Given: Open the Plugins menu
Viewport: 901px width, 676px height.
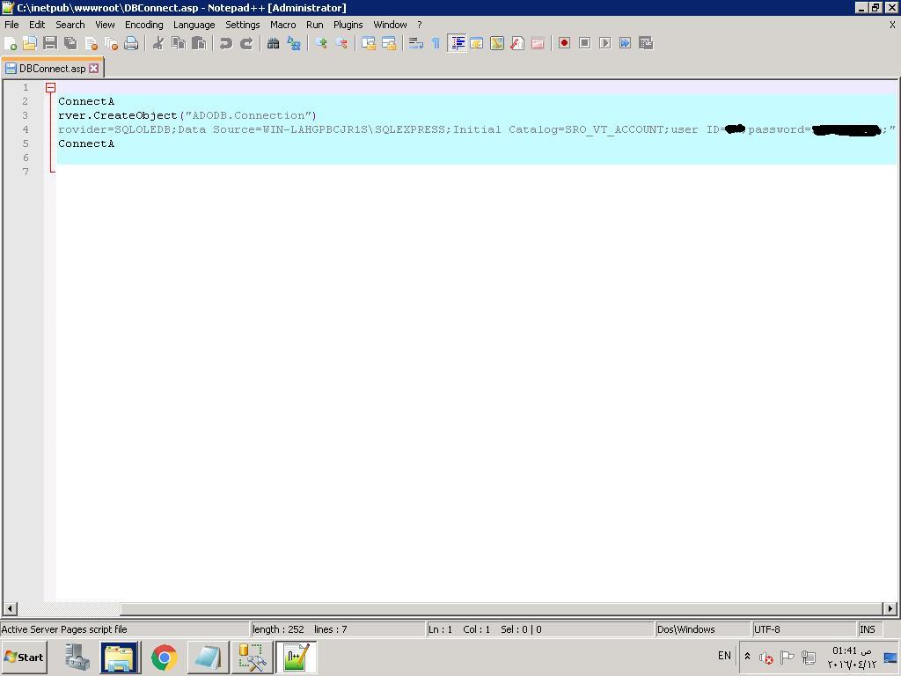Looking at the screenshot, I should point(348,25).
